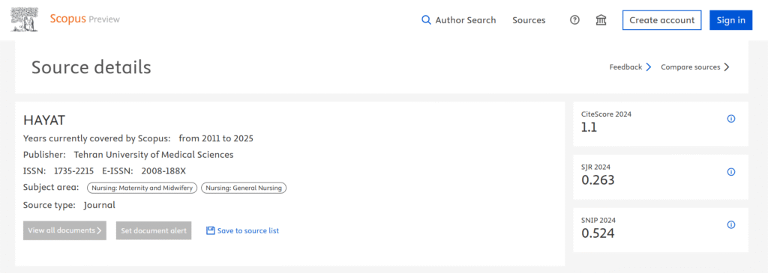Click the Scopus Preview title text
The height and width of the screenshot is (273, 768).
(x=85, y=19)
